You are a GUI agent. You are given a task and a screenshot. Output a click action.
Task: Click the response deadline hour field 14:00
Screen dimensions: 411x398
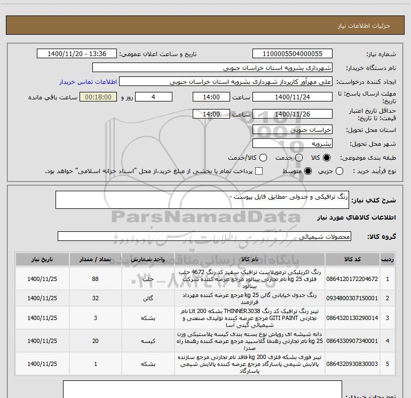point(211,97)
